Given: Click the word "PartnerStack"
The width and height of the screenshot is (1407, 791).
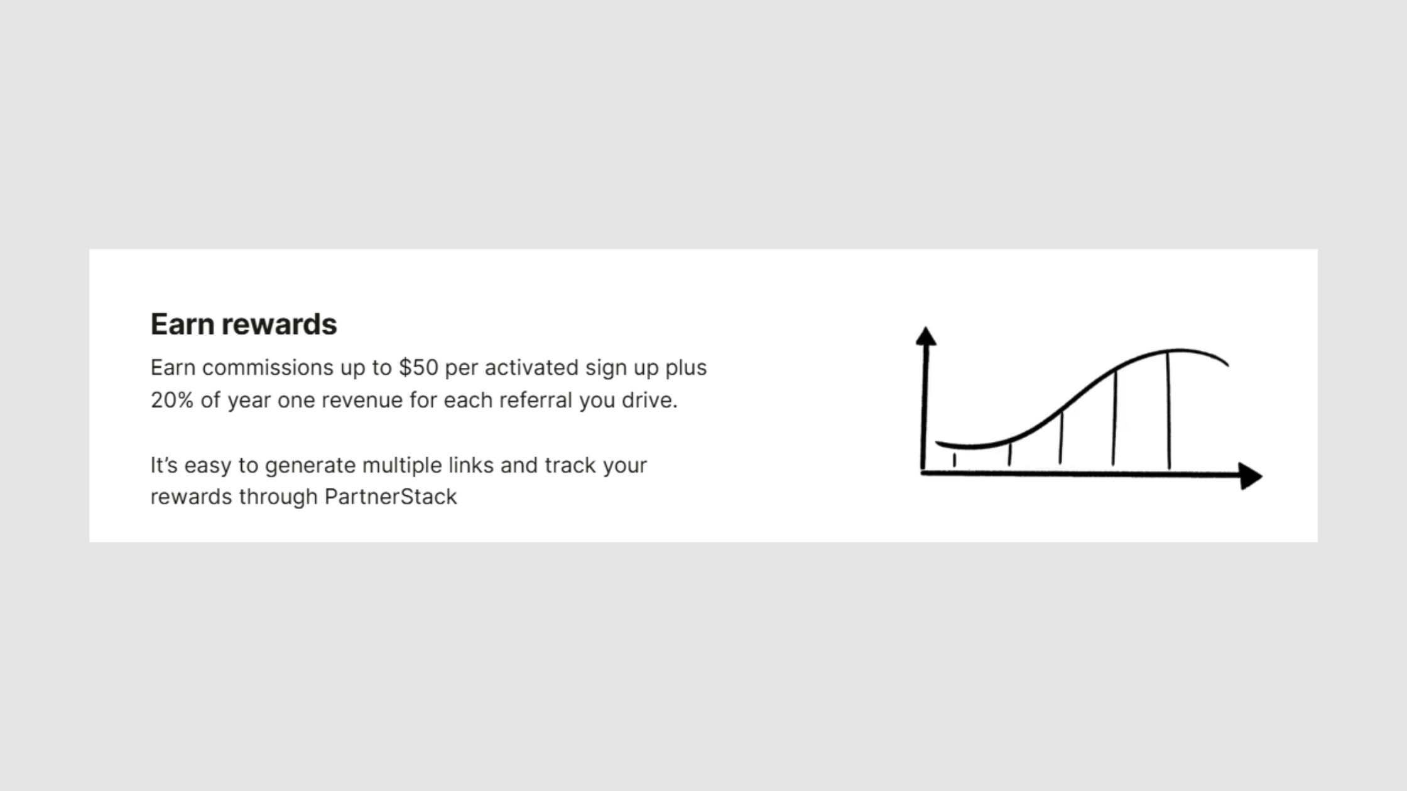Looking at the screenshot, I should coord(391,497).
